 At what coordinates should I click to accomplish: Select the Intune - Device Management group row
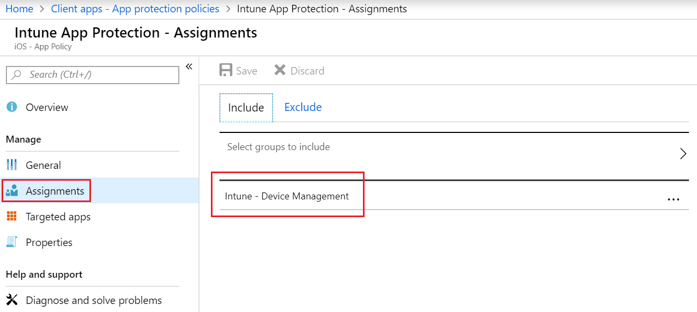coord(454,196)
